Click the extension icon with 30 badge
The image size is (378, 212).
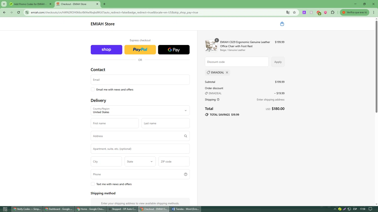pos(319,13)
